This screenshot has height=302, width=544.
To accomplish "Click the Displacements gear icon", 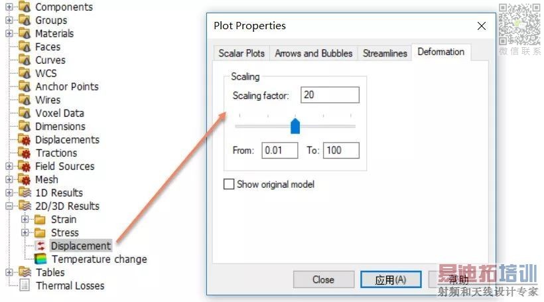I will 25,140.
